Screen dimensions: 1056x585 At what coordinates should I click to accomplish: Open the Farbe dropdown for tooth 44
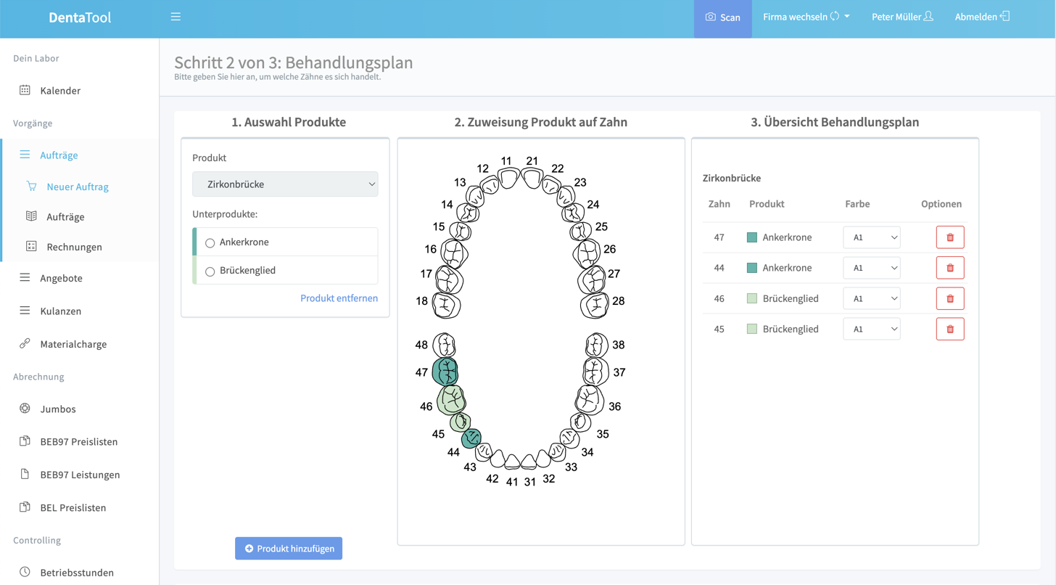point(871,268)
